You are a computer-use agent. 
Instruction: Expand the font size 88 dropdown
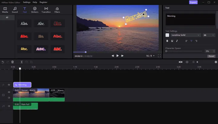tap(209, 35)
